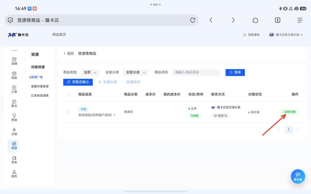Click the 联系TA contact button
The width and height of the screenshot is (311, 194).
[220, 116]
